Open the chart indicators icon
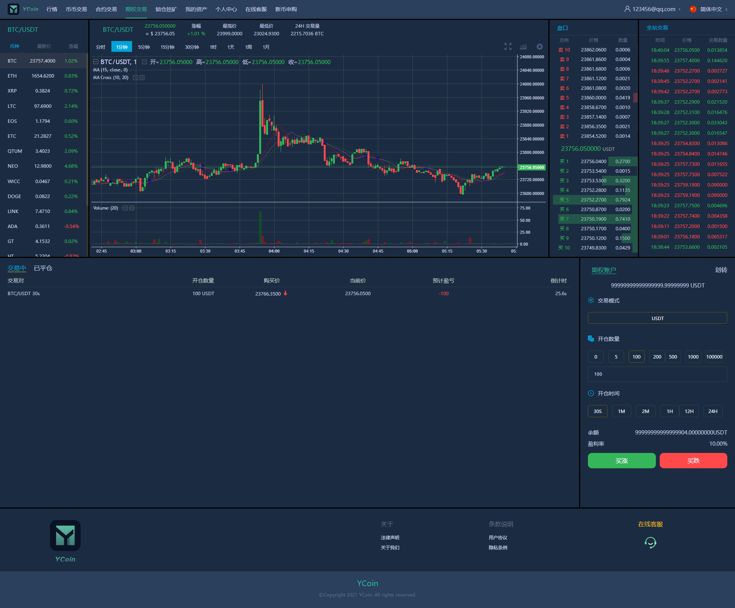This screenshot has width=735, height=608. [x=523, y=47]
